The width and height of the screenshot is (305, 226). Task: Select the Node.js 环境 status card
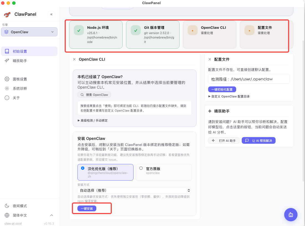(96, 35)
